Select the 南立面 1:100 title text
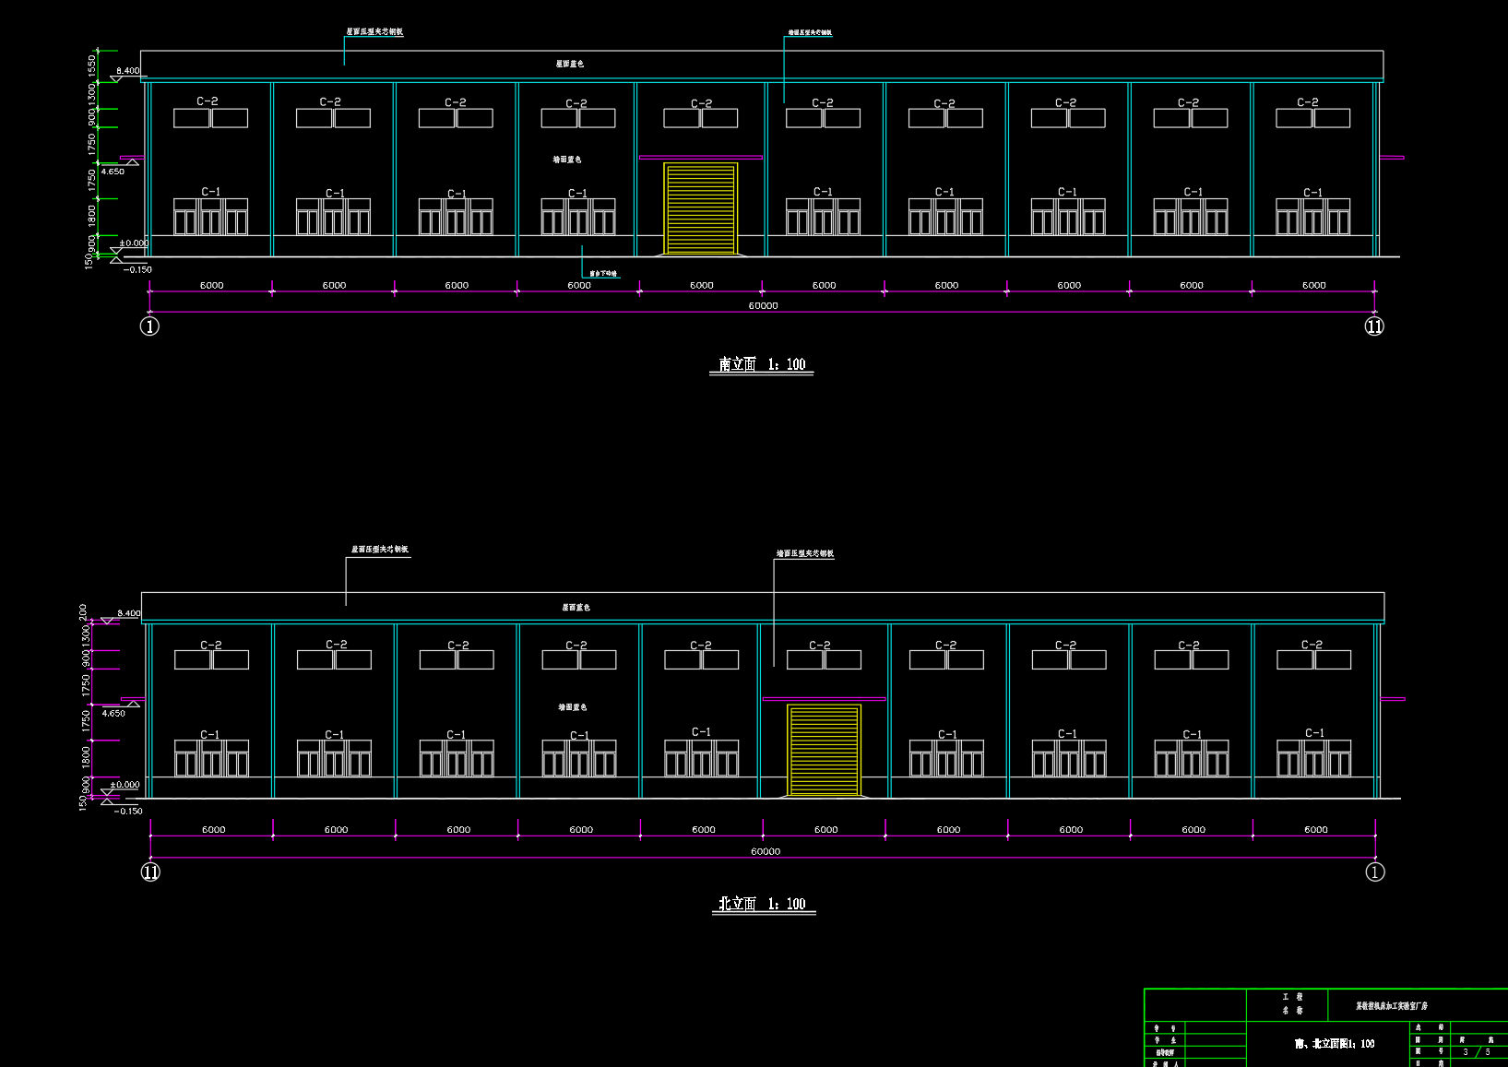Viewport: 1508px width, 1067px height. coord(762,364)
